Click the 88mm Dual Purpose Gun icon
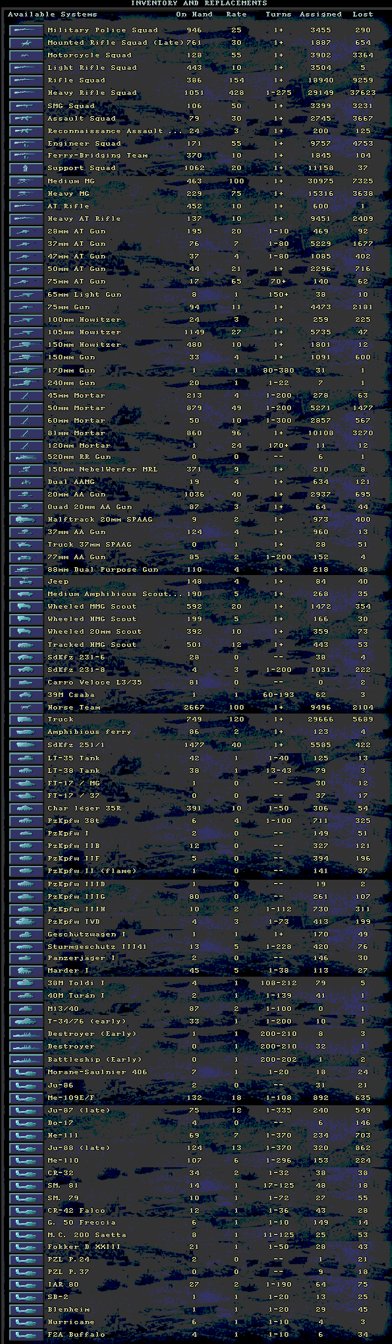 (x=26, y=570)
